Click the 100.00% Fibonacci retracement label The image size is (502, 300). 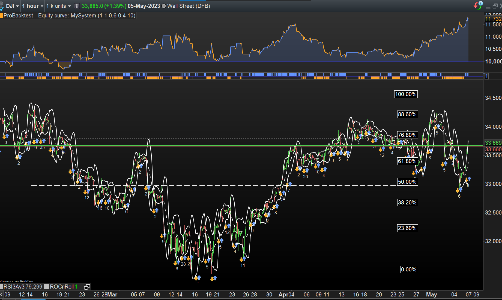tap(406, 94)
